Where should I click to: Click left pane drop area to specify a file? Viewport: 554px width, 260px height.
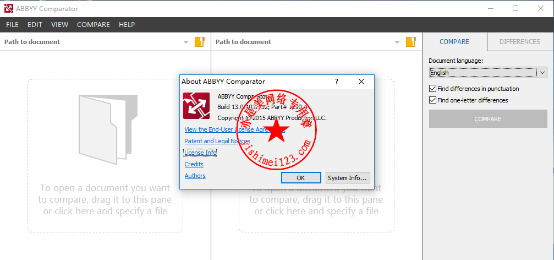105,156
